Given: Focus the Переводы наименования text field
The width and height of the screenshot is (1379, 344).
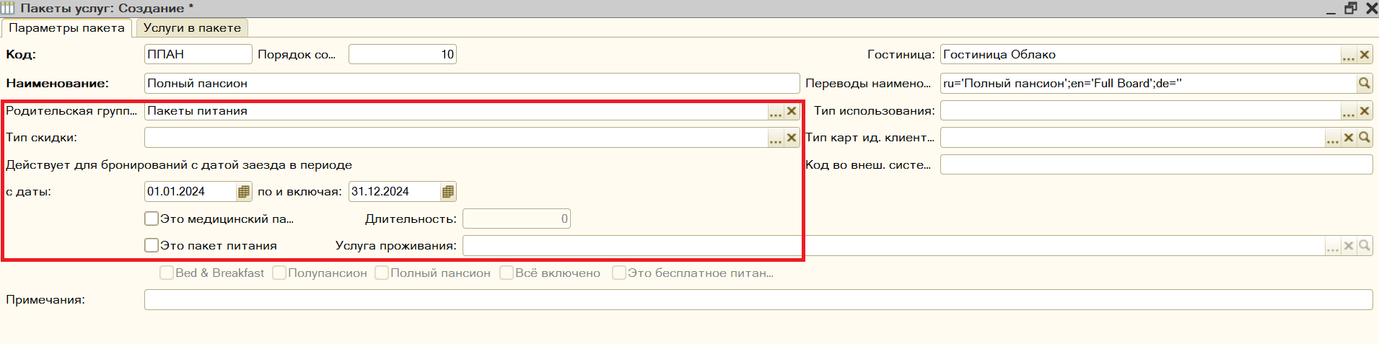Looking at the screenshot, I should tap(1148, 84).
